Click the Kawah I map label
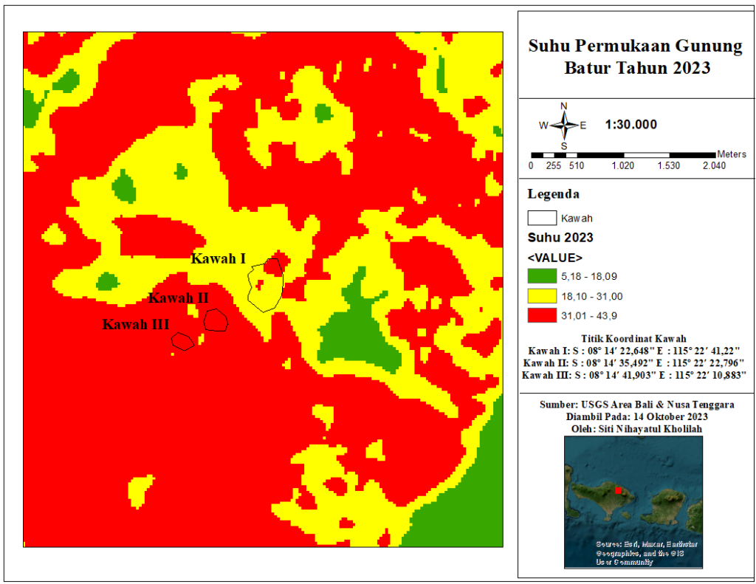The image size is (756, 584). click(x=218, y=258)
